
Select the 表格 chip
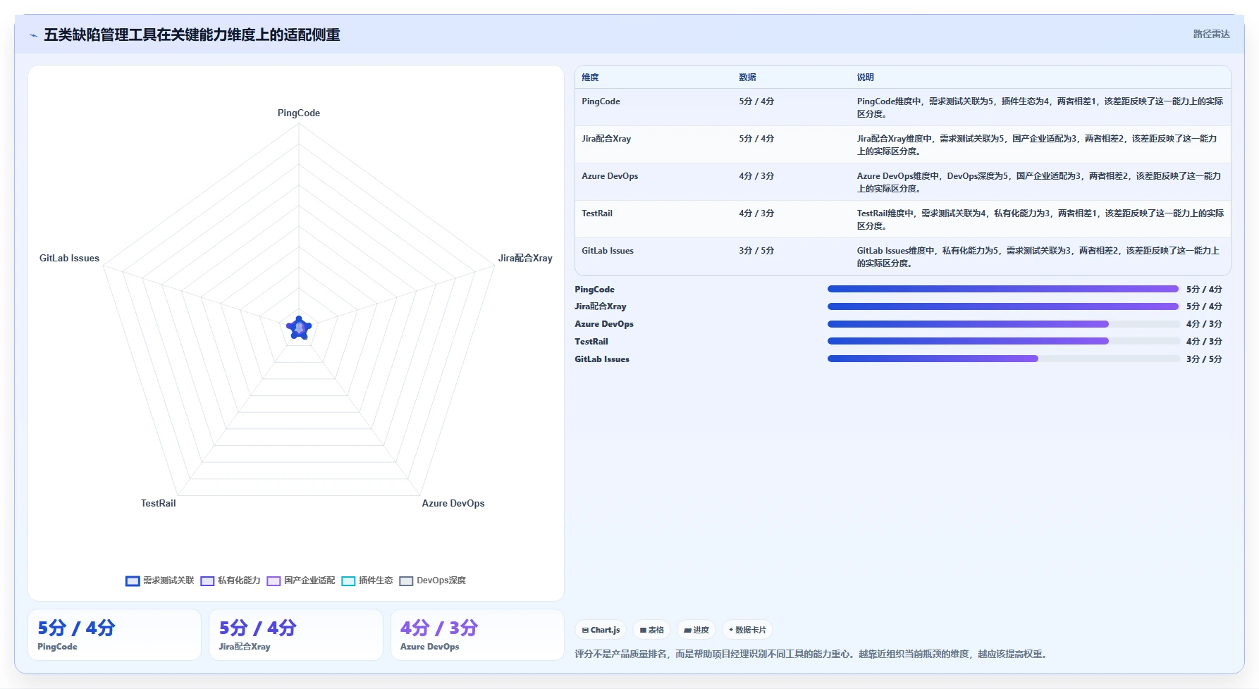[x=651, y=630]
